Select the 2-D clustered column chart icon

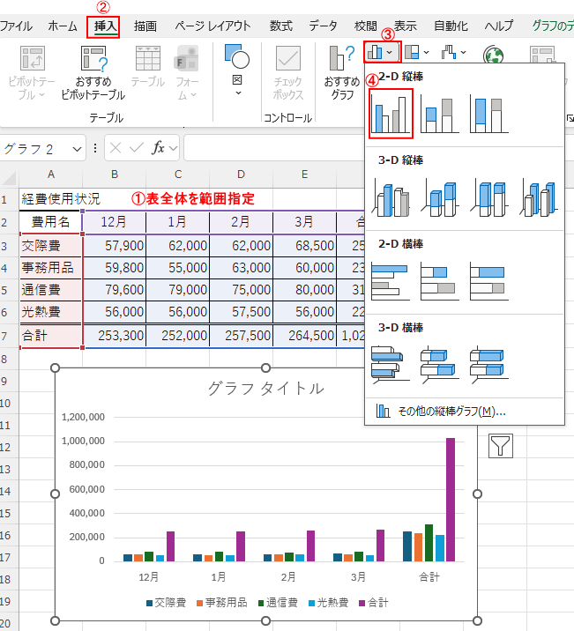pyautogui.click(x=391, y=113)
